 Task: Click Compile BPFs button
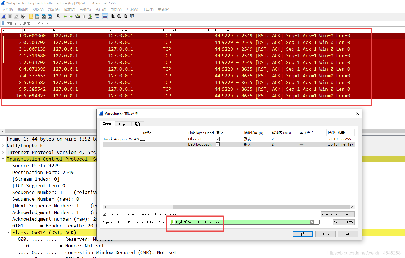coord(343,222)
